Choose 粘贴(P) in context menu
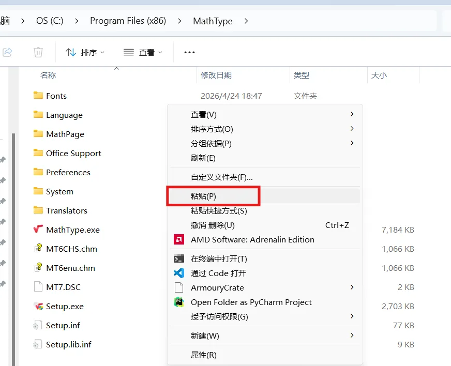Screen dimensions: 451x366 click(265, 196)
